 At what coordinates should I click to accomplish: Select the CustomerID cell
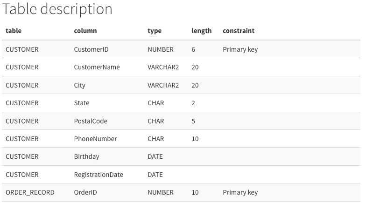click(91, 49)
